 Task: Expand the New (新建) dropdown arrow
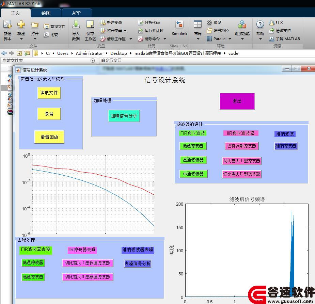pyautogui.click(x=21, y=39)
